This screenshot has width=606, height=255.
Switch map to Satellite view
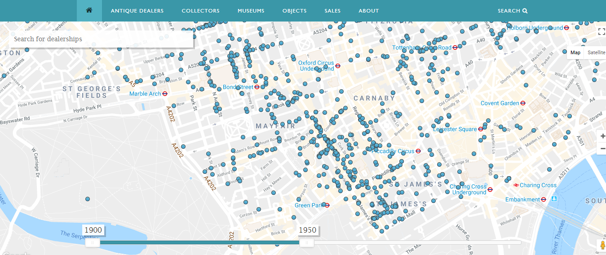click(x=596, y=52)
